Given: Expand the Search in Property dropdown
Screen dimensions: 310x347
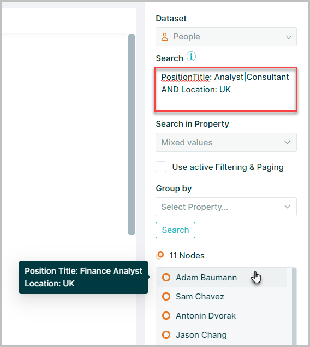Looking at the screenshot, I should point(226,142).
